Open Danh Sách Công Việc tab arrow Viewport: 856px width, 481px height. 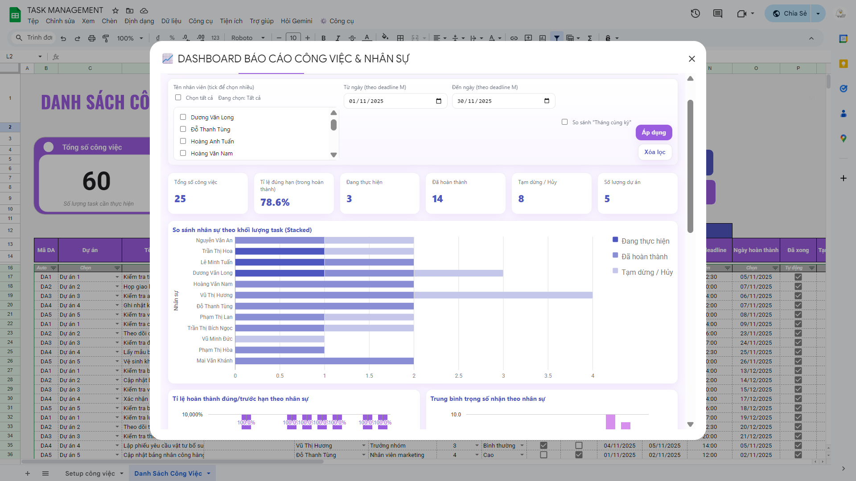(x=208, y=473)
